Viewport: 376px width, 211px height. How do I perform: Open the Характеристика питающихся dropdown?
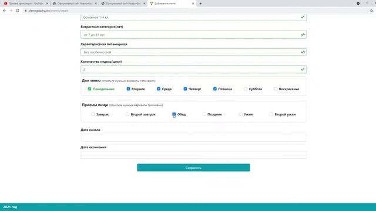coord(193,52)
